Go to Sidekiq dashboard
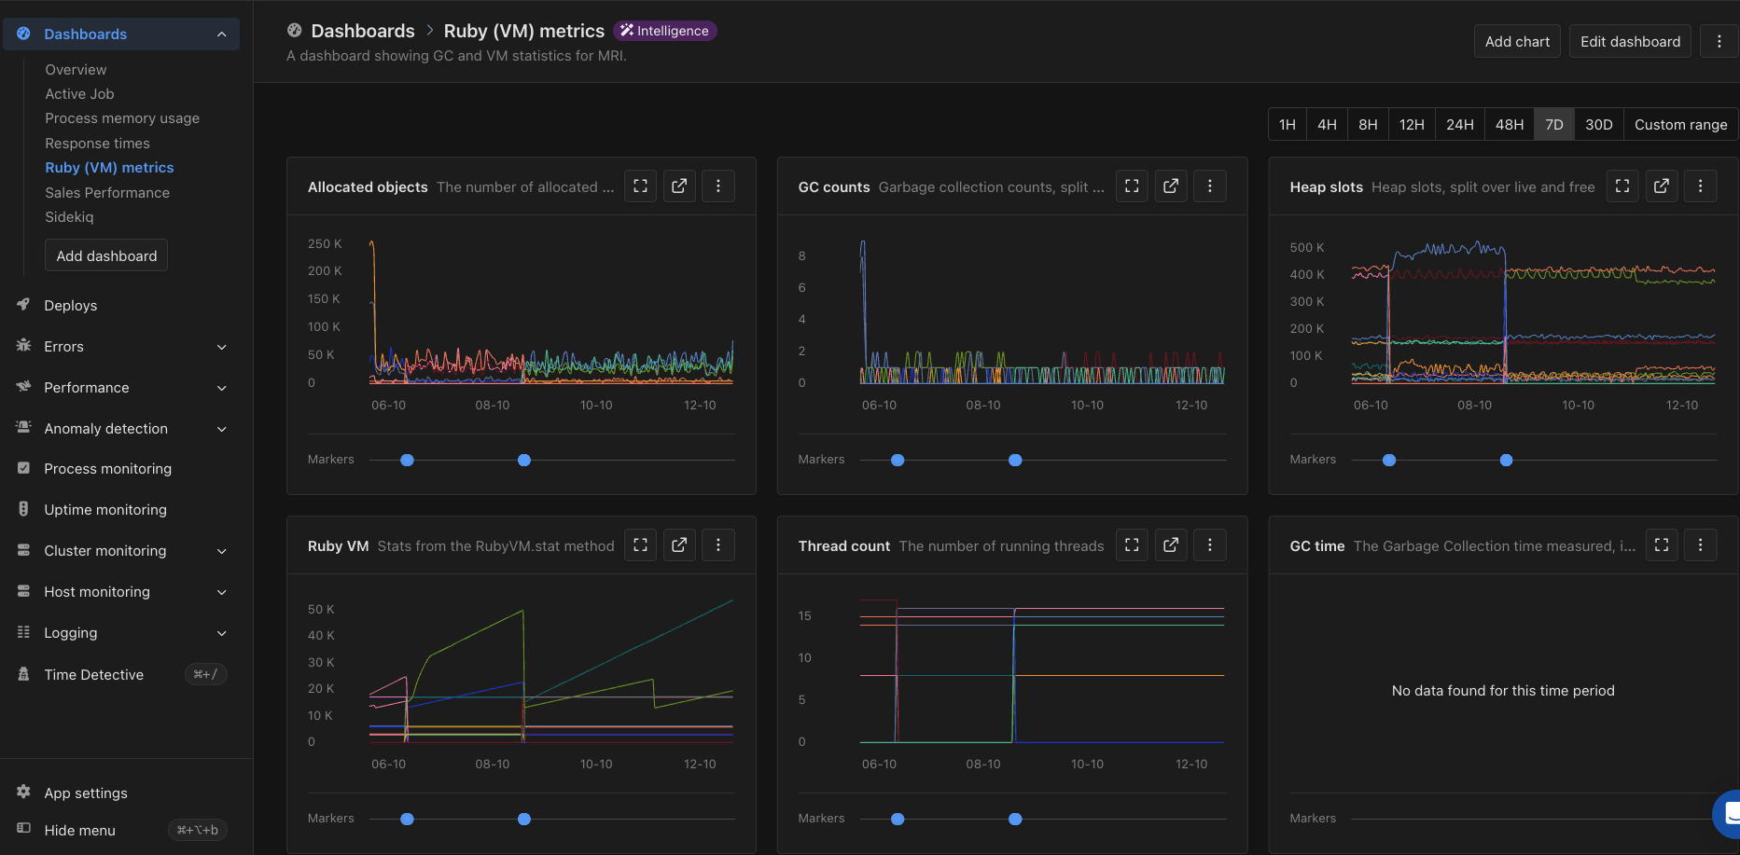The image size is (1740, 855). pos(69,217)
